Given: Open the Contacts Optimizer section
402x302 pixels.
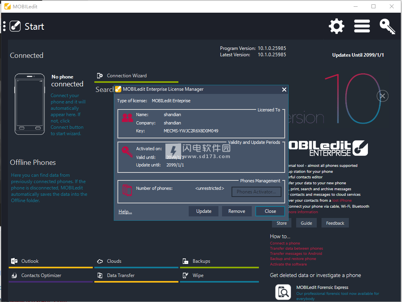Looking at the screenshot, I should [x=50, y=276].
